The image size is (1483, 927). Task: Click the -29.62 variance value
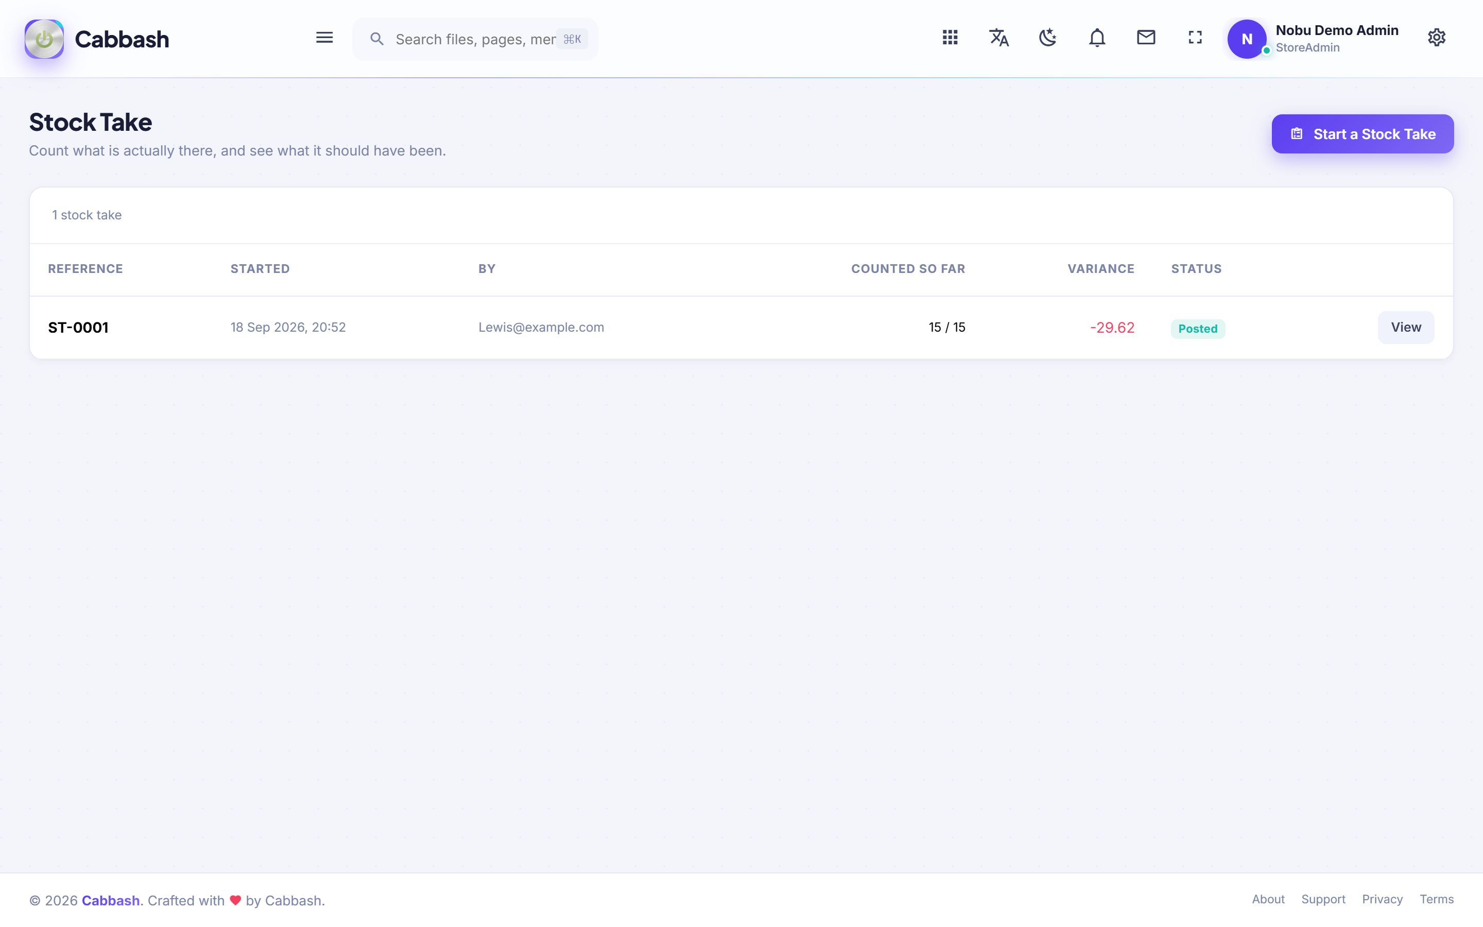point(1112,328)
